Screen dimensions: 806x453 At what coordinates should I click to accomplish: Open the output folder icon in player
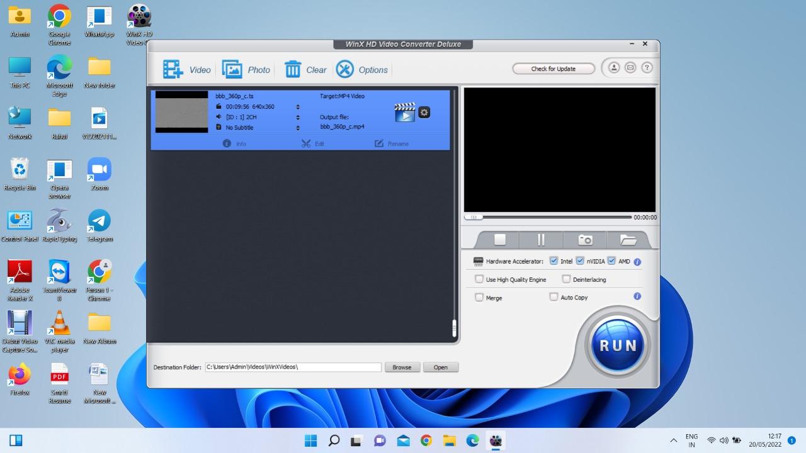628,240
